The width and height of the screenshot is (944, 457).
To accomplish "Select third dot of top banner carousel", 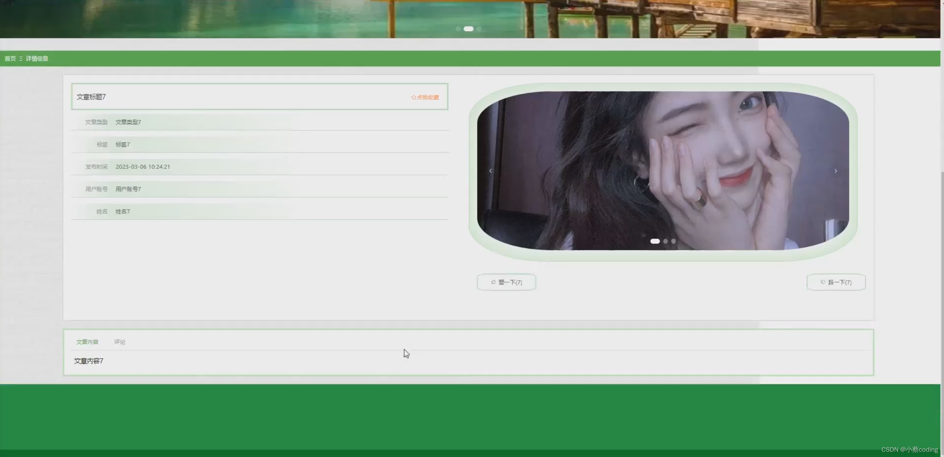I will (x=479, y=29).
